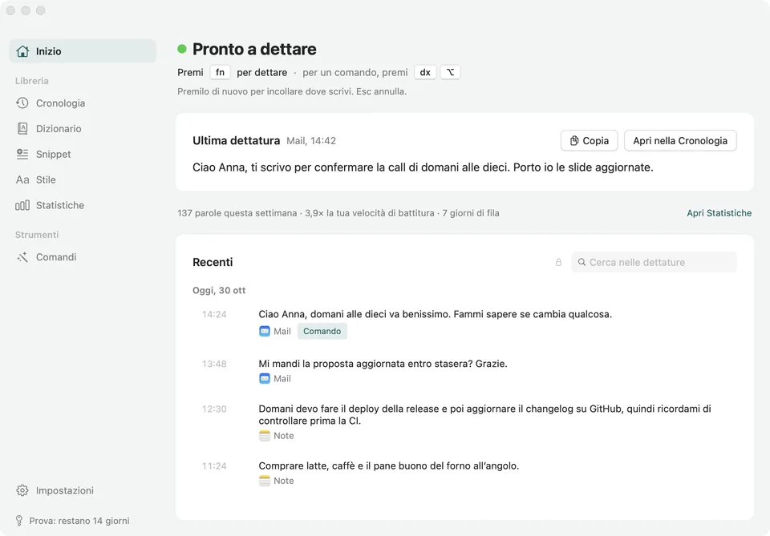This screenshot has width=770, height=536.
Task: Click the key icon next to trial notice
Action: [x=19, y=521]
